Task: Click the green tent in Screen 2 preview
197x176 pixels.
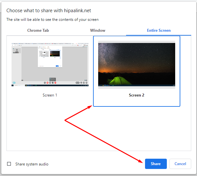Action: [x=120, y=81]
